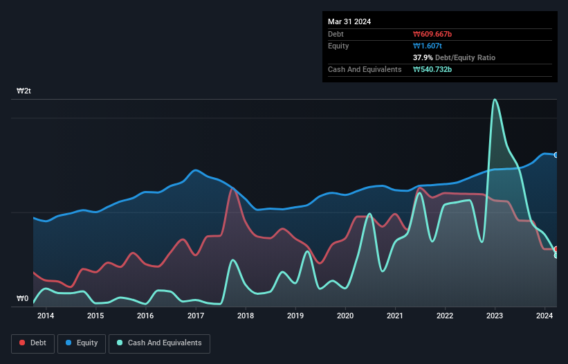Click the ₩0 y-axis label
The height and width of the screenshot is (364, 568).
point(22,298)
